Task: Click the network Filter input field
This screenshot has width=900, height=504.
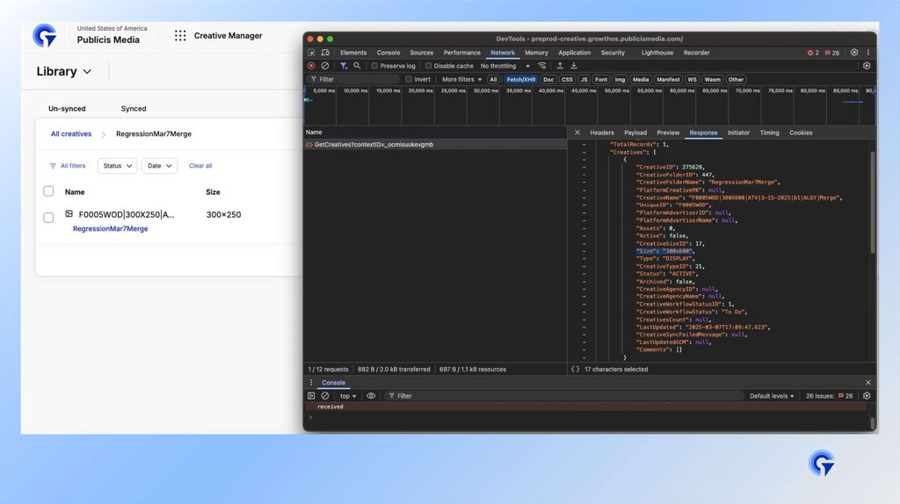Action: [x=356, y=79]
